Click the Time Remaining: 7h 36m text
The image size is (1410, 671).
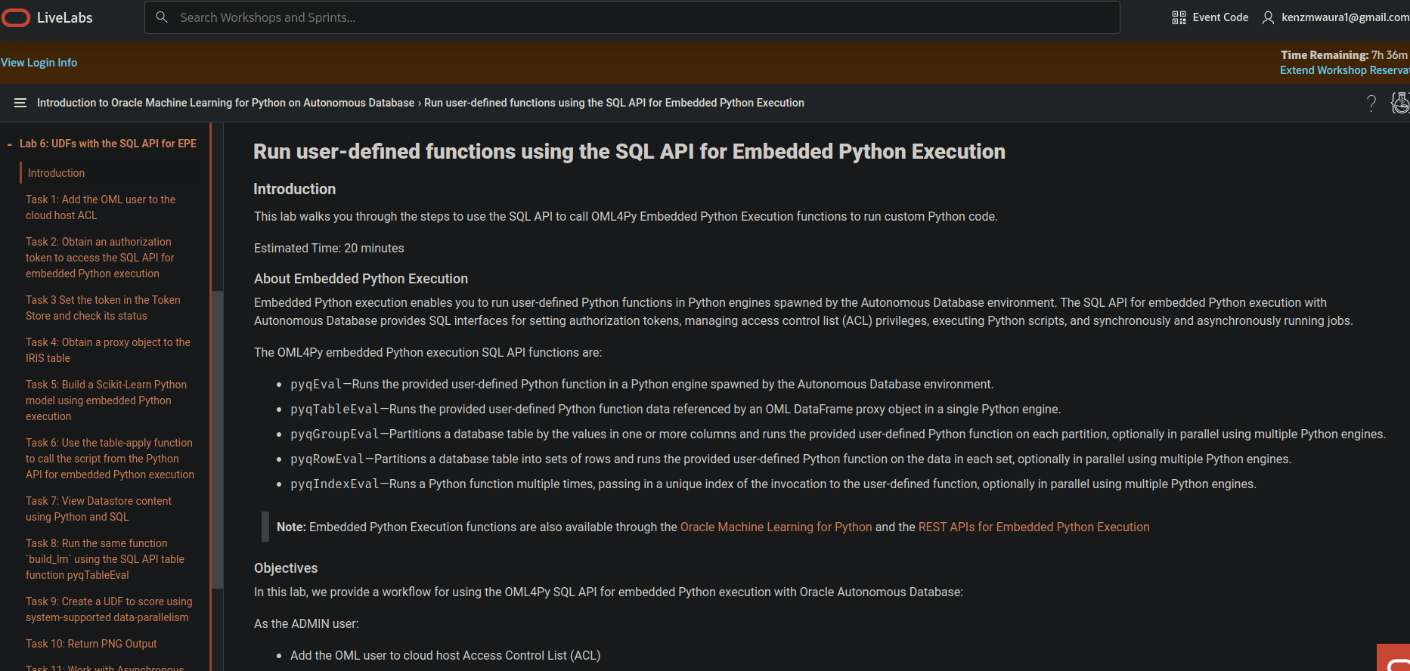click(x=1344, y=55)
